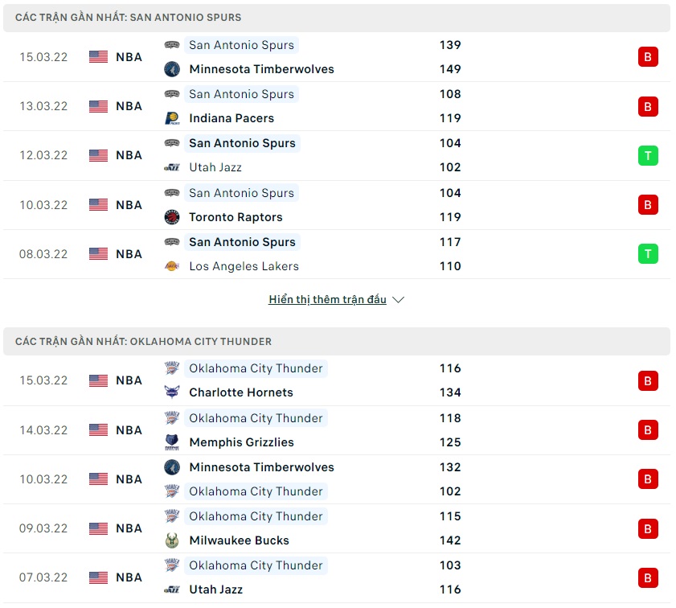Click the red B badge for Thunder vs Bucks
Screen dimensions: 676x608
pyautogui.click(x=648, y=528)
